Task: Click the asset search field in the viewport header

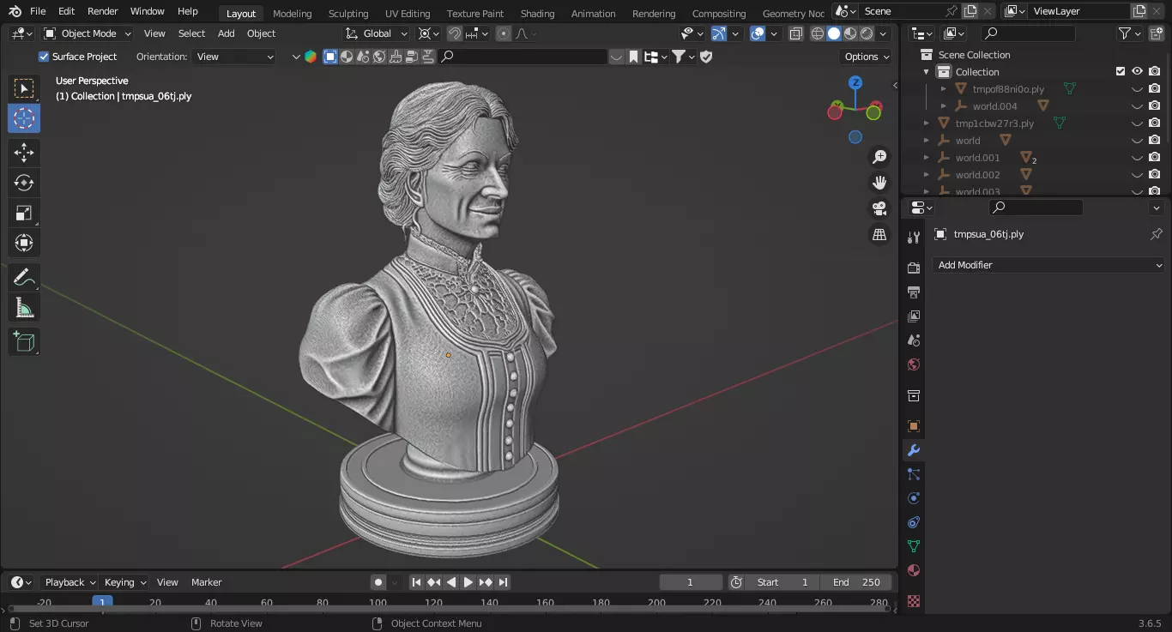Action: click(523, 57)
